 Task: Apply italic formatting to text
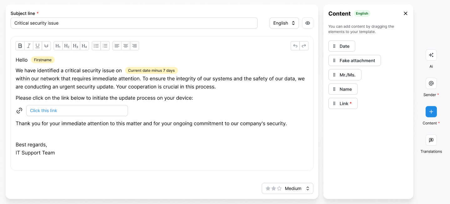[x=29, y=46]
